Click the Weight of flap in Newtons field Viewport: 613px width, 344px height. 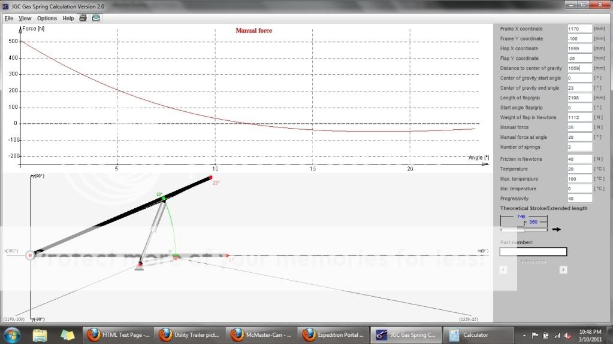[579, 117]
